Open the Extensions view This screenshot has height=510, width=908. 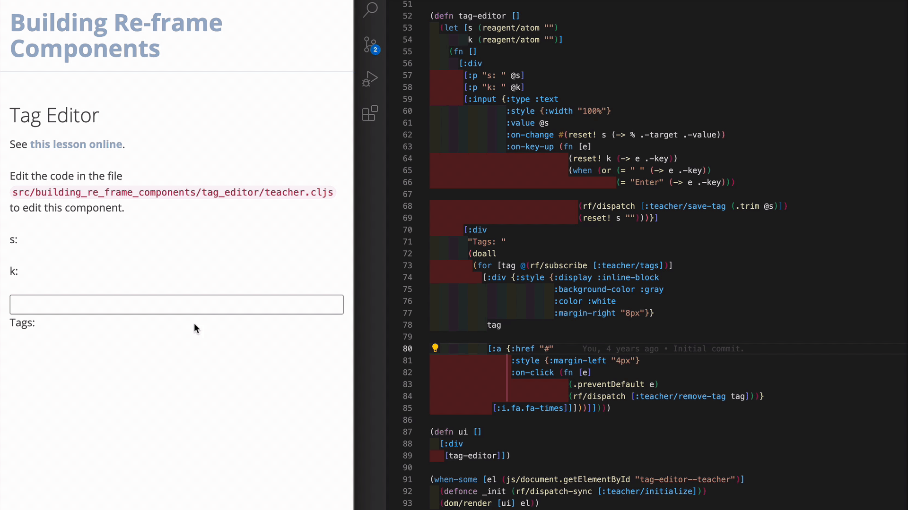(370, 113)
